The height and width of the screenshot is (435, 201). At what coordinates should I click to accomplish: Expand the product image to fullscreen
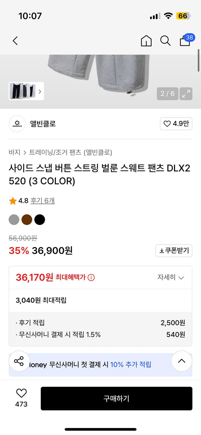point(186,94)
